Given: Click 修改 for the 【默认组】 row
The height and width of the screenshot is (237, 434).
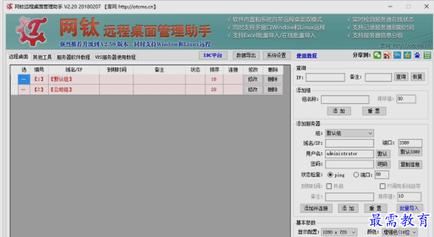Looking at the screenshot, I should pyautogui.click(x=253, y=80).
